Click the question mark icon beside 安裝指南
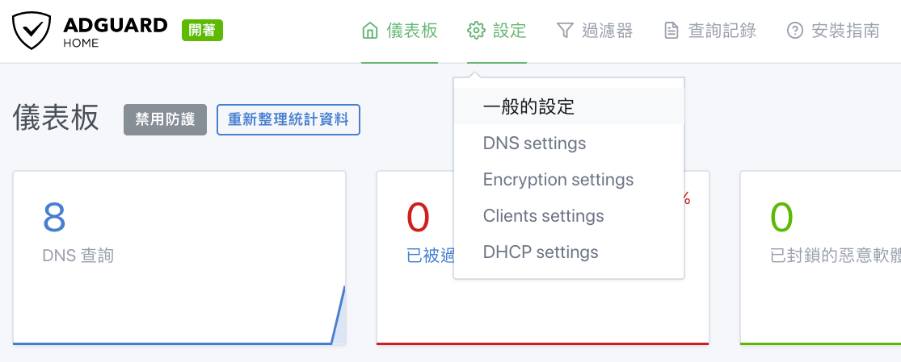The image size is (901, 362). [x=794, y=31]
